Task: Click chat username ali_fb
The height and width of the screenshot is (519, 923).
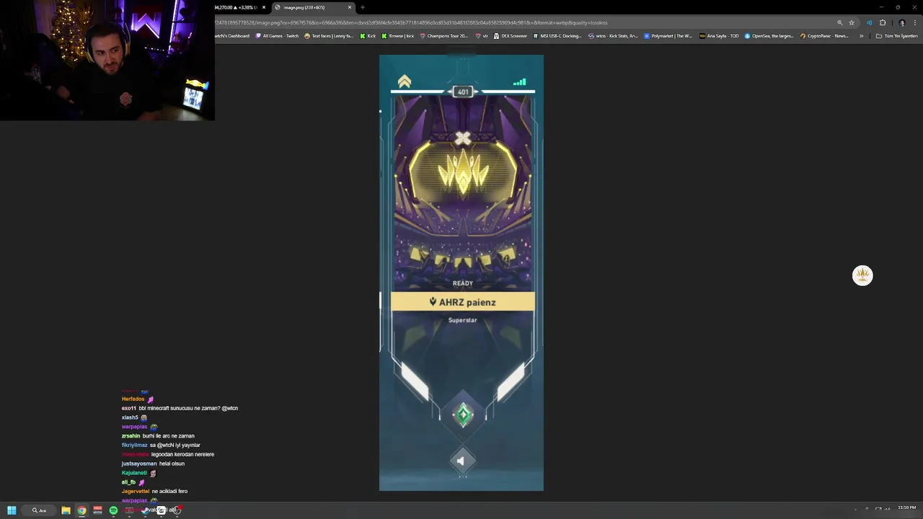Action: pyautogui.click(x=128, y=482)
